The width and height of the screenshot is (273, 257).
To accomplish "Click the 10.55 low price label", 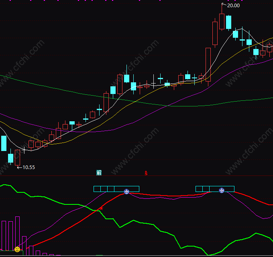I will coord(28,167).
